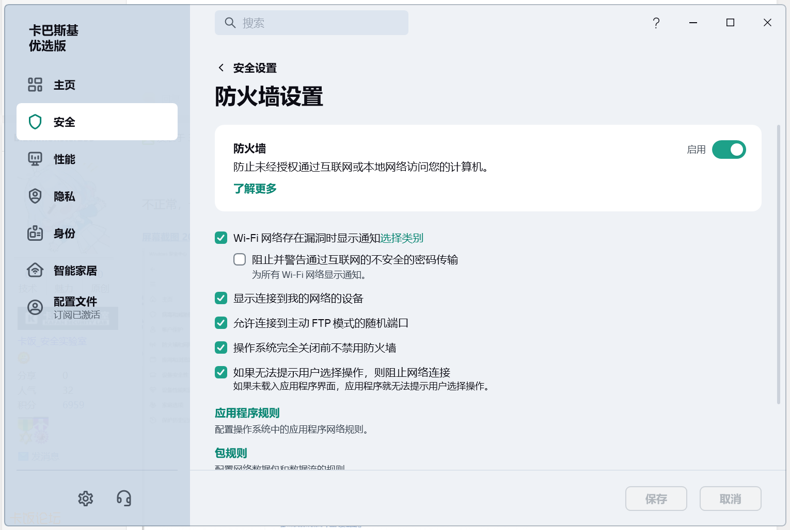The image size is (790, 530).
Task: Open support headset icon in sidebar
Action: (x=124, y=499)
